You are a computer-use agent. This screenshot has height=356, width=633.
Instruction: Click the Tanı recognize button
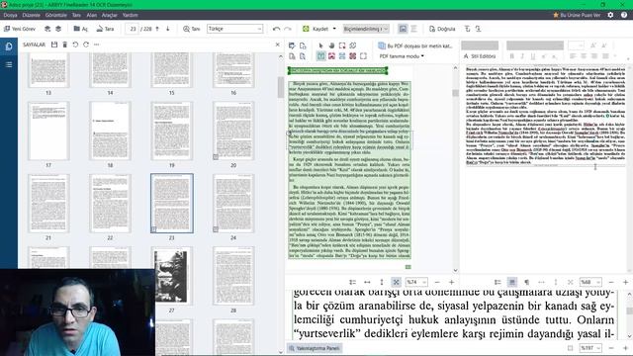(191, 29)
